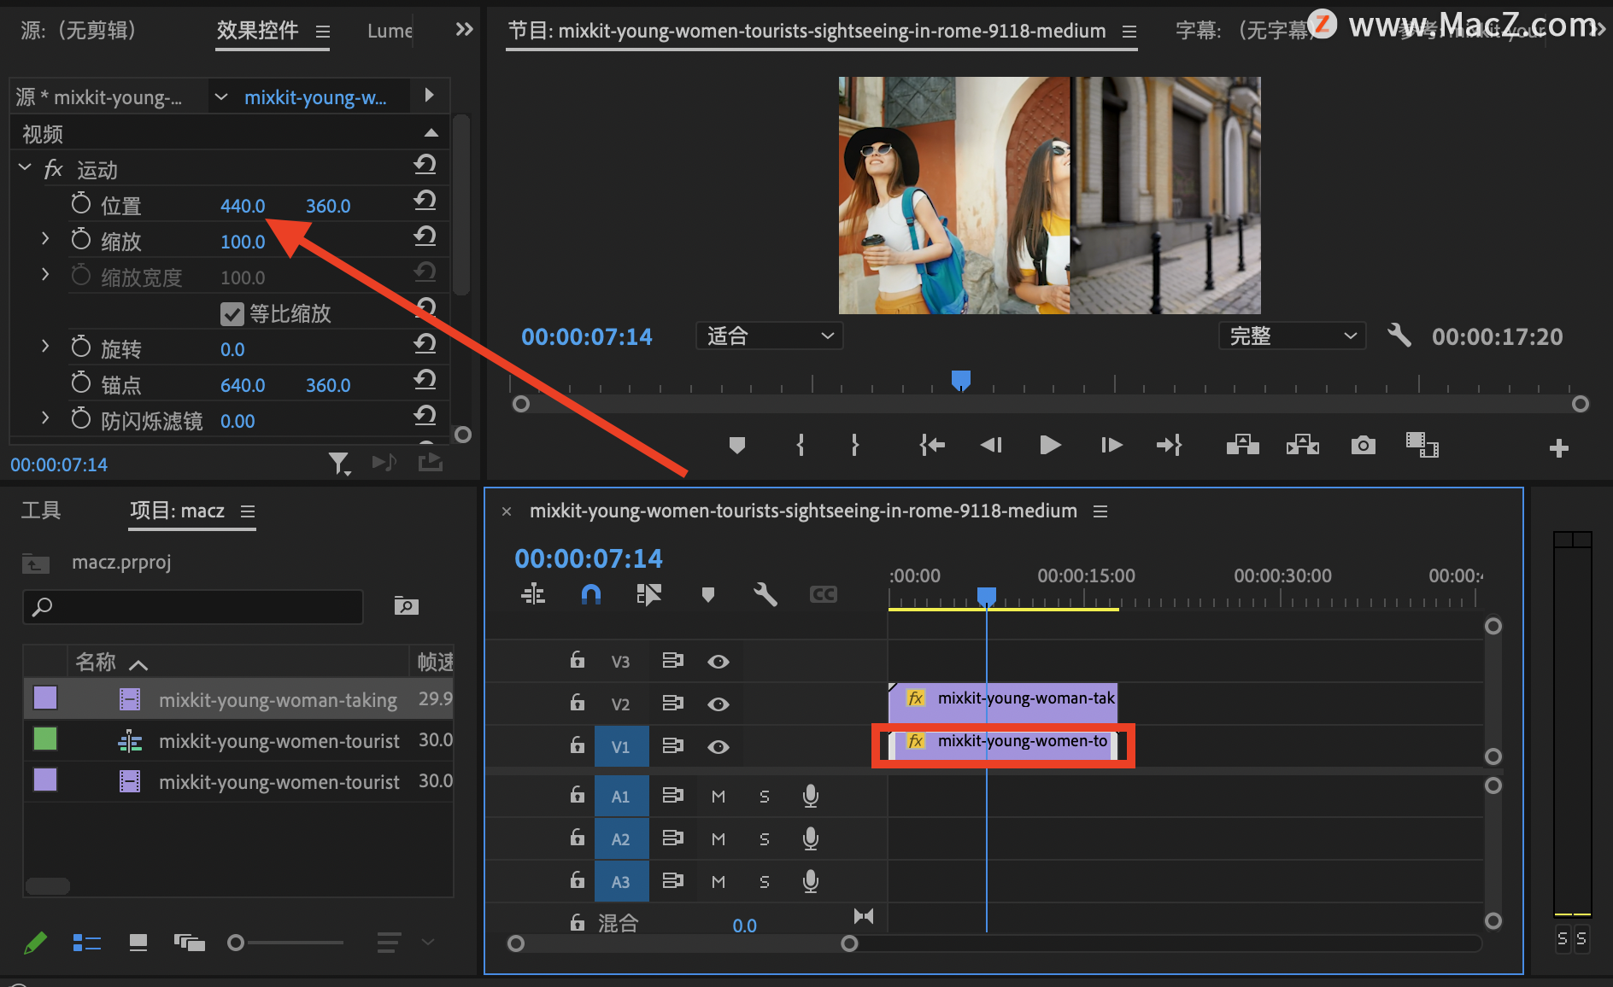Open the source clip selector dropdown arrow

[221, 97]
